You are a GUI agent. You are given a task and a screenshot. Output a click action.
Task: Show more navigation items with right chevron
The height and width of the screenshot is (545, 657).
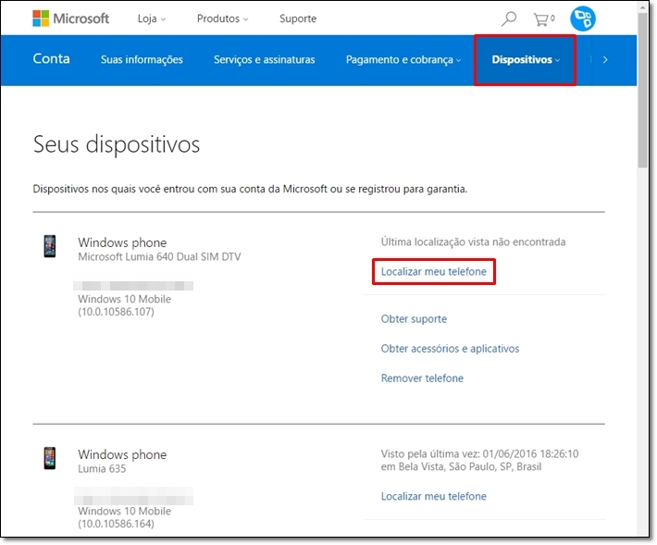coord(605,60)
